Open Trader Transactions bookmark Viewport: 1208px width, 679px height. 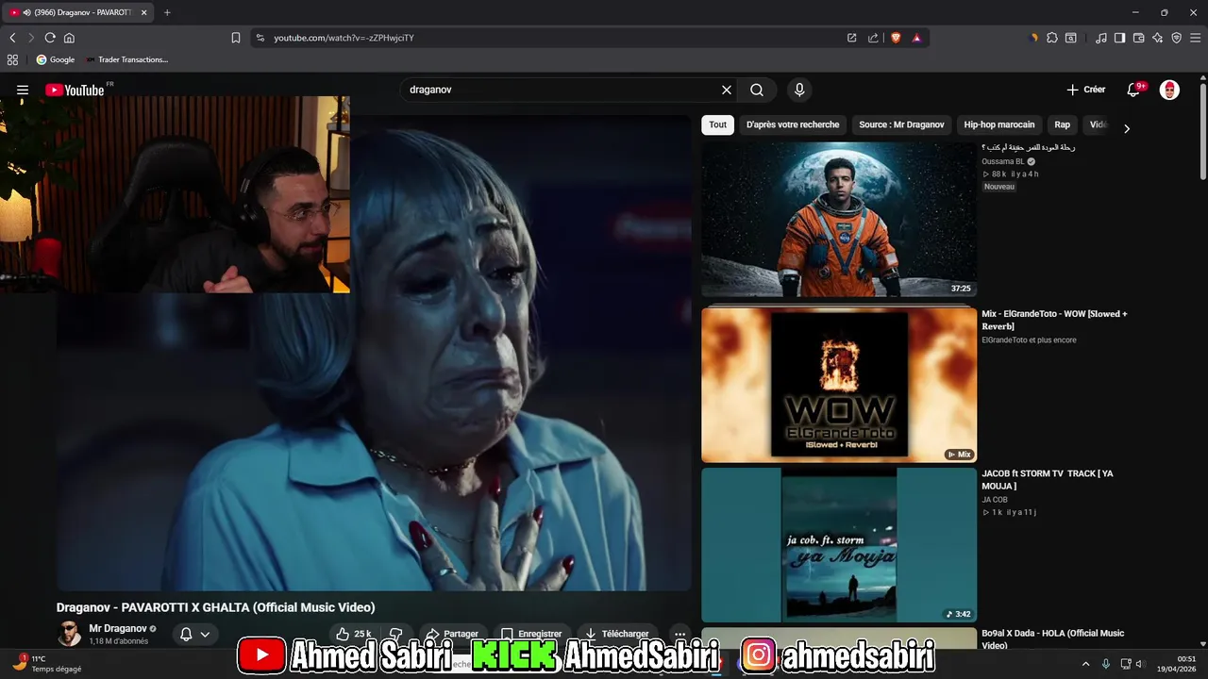coord(126,59)
